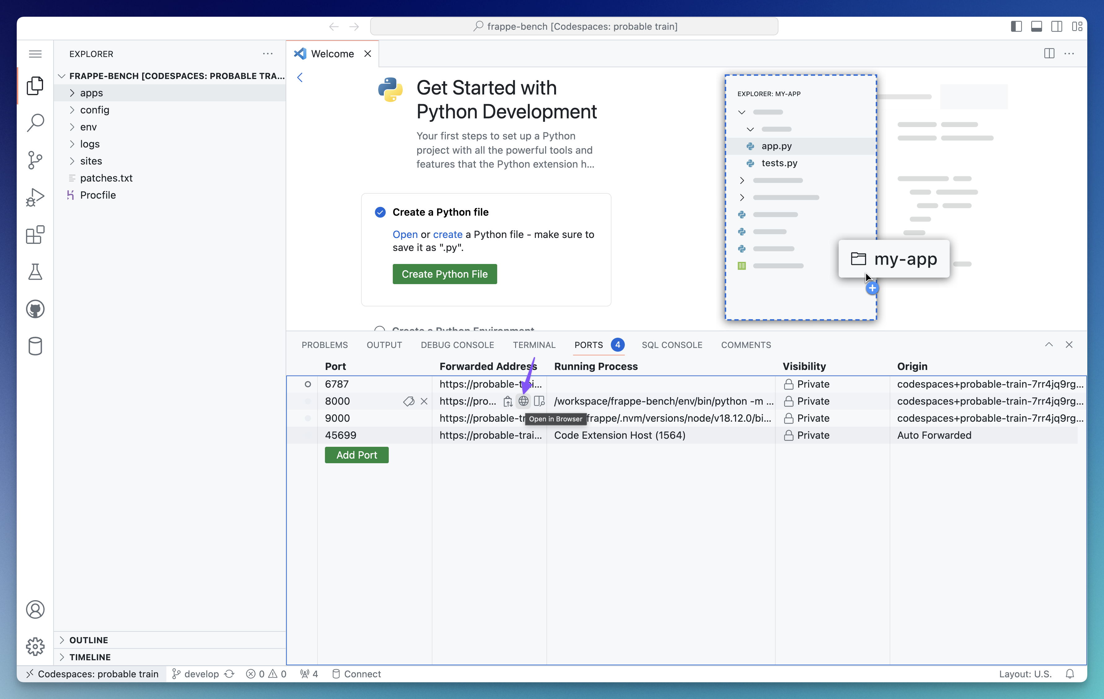This screenshot has height=699, width=1104.
Task: Open the Accounts menu icon
Action: click(35, 609)
